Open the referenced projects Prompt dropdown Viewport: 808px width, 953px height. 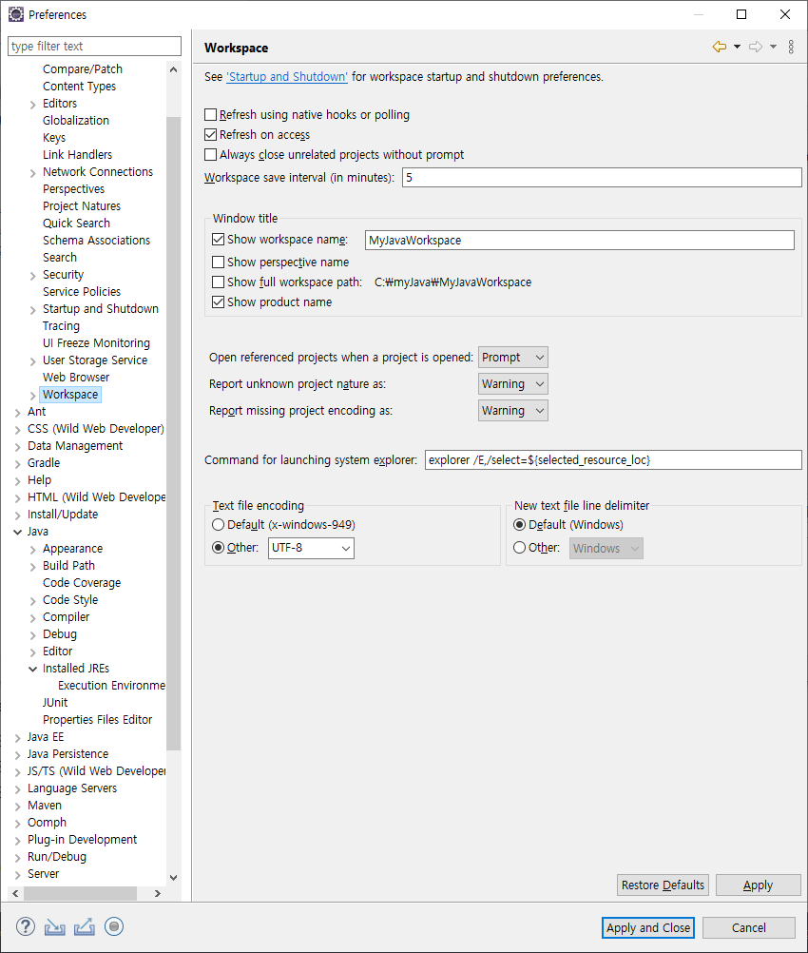(x=512, y=358)
